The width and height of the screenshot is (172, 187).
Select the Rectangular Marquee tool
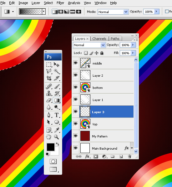click(x=48, y=65)
